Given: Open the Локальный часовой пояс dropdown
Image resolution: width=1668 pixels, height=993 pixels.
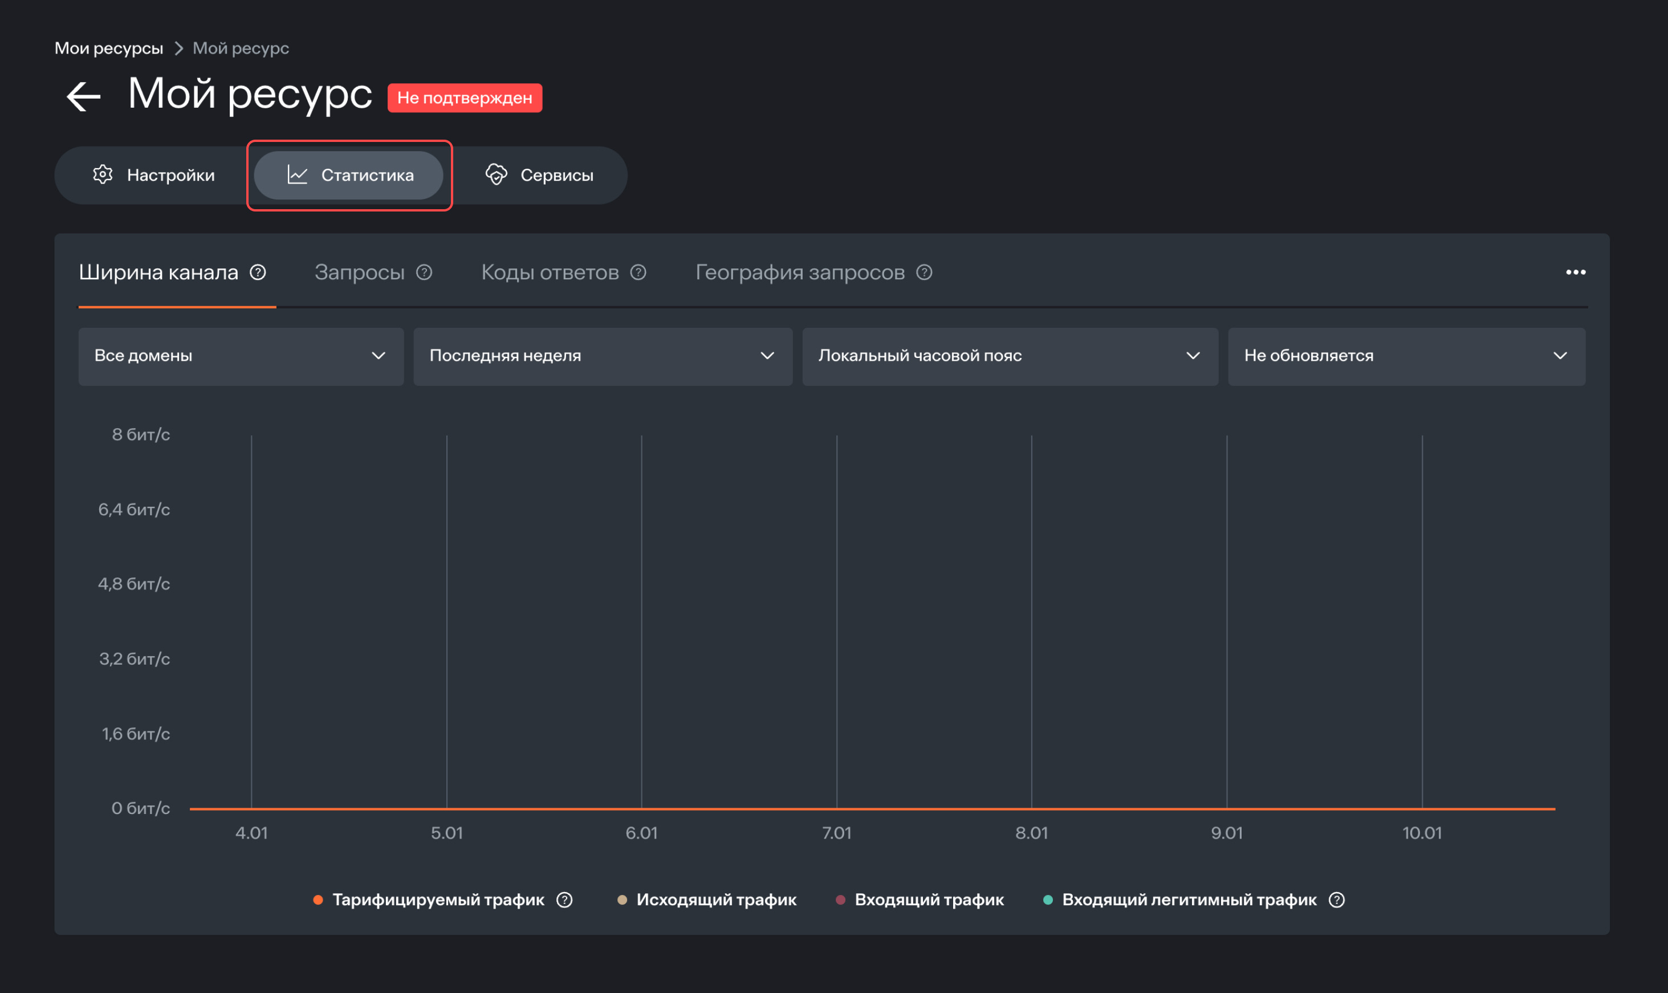Looking at the screenshot, I should click(x=1010, y=356).
